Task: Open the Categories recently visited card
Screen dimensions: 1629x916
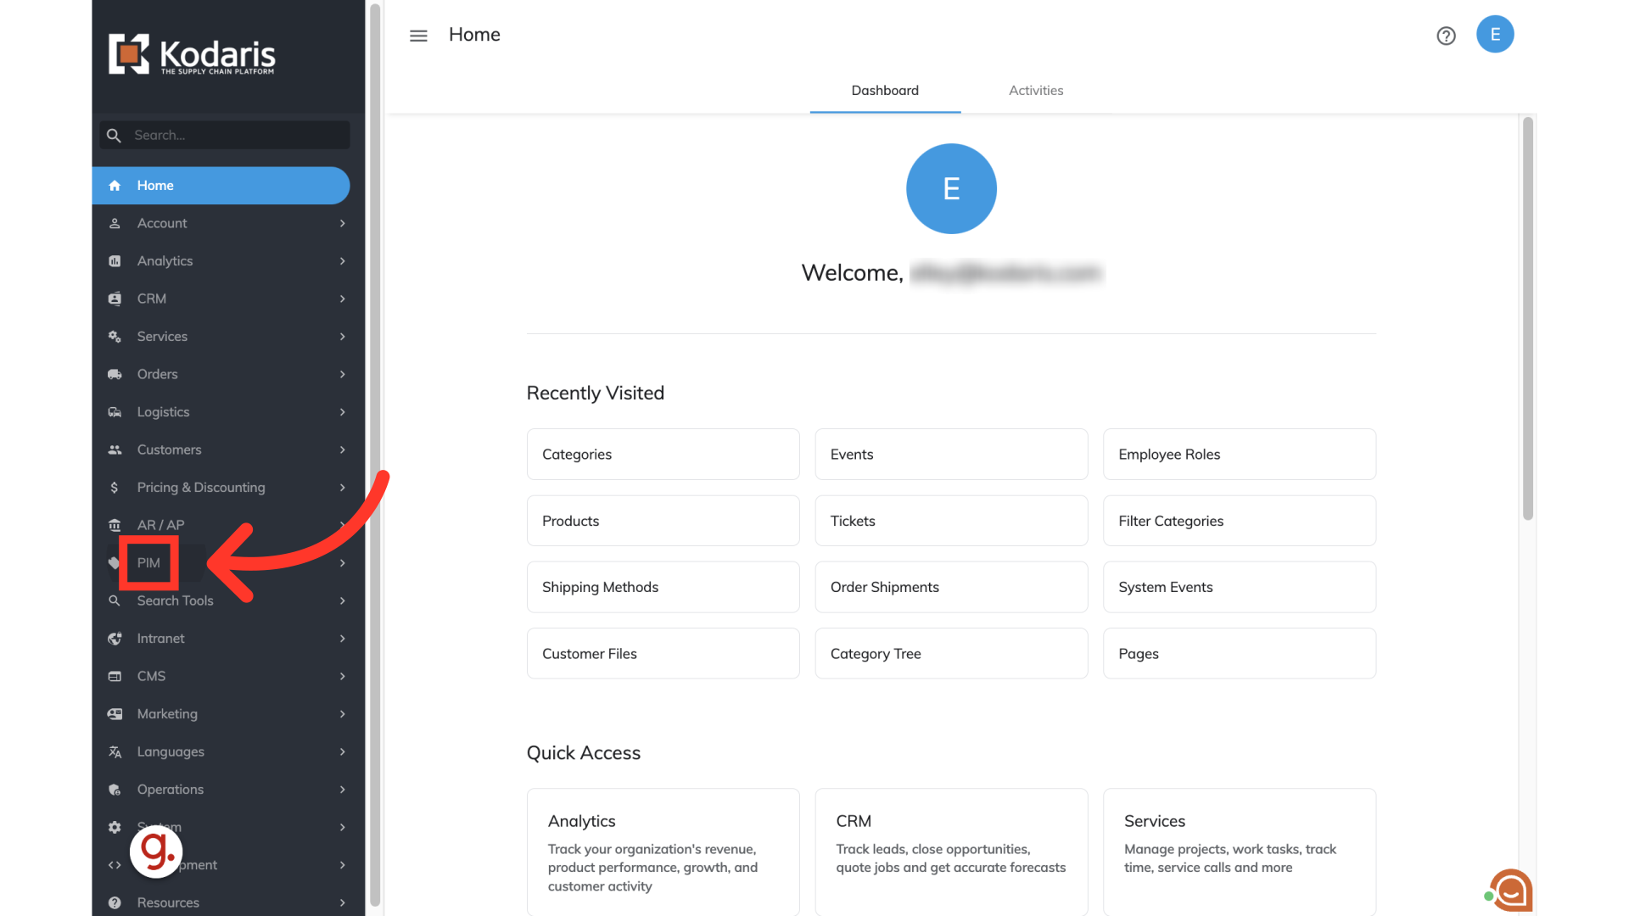Action: coord(663,455)
